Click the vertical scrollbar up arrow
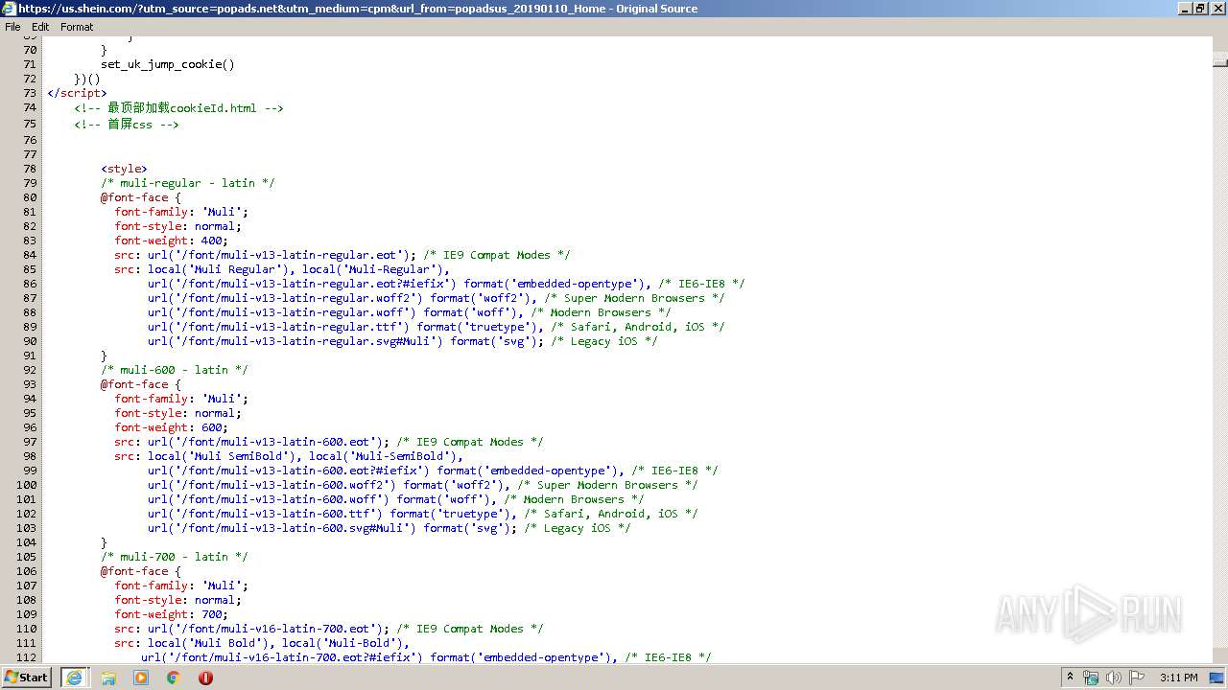 pyautogui.click(x=1219, y=44)
